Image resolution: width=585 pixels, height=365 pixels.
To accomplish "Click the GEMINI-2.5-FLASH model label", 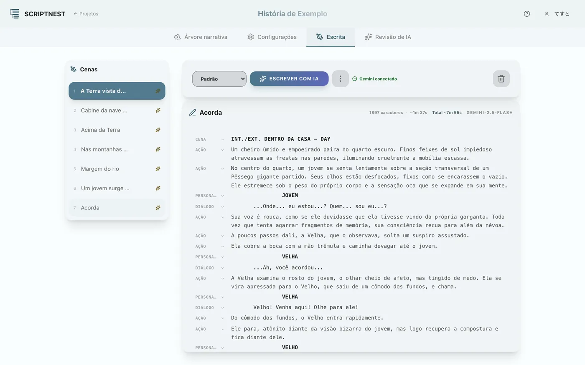I will point(489,113).
